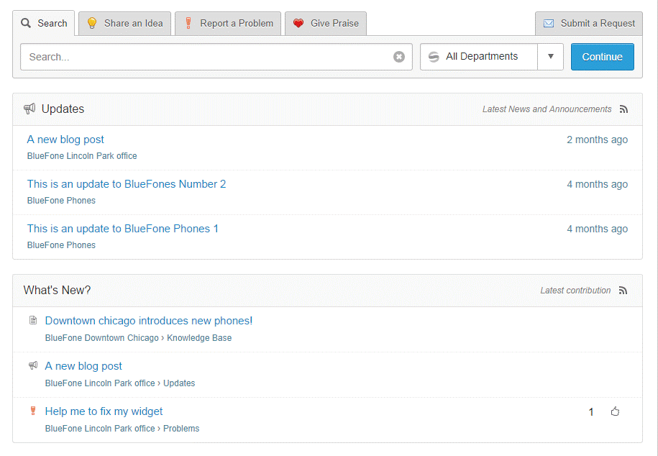
Task: Click thumbs-up icon on widget problem
Action: [615, 412]
